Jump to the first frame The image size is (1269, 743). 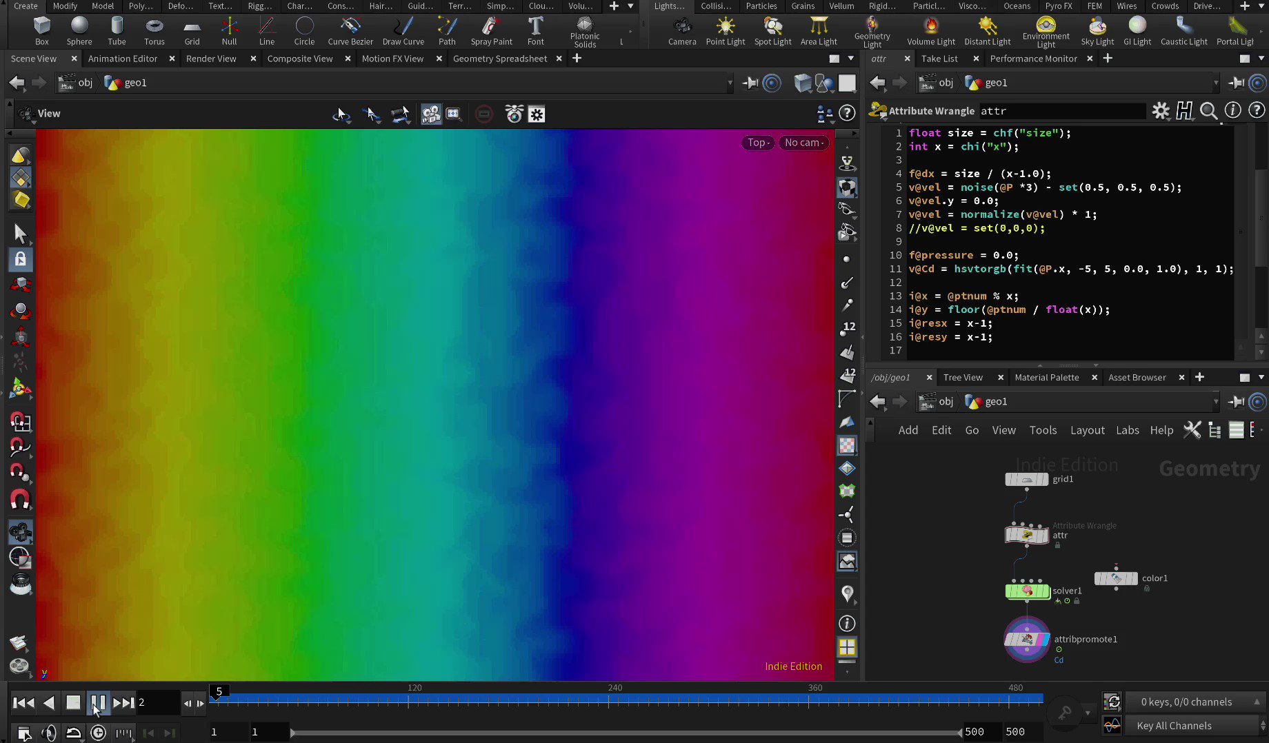pyautogui.click(x=23, y=703)
